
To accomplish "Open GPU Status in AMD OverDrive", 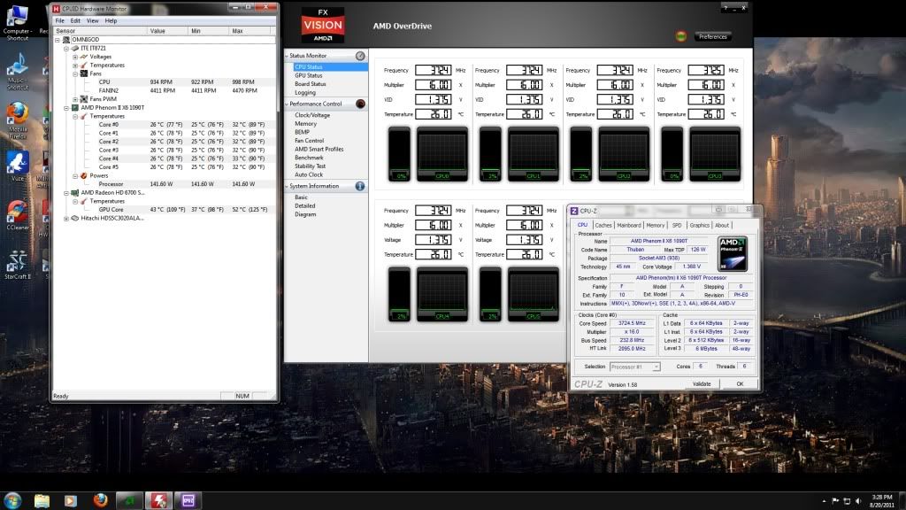I will pyautogui.click(x=309, y=76).
